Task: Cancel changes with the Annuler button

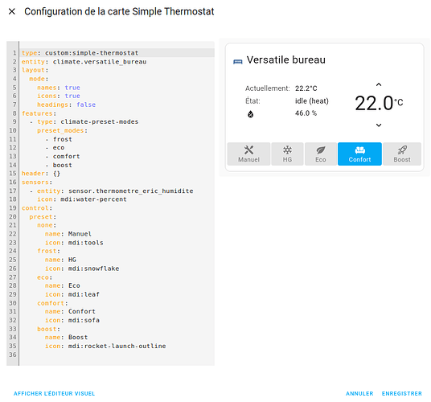Action: pyautogui.click(x=359, y=393)
